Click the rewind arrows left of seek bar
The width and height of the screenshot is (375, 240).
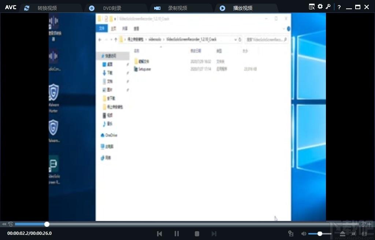(x=4, y=224)
